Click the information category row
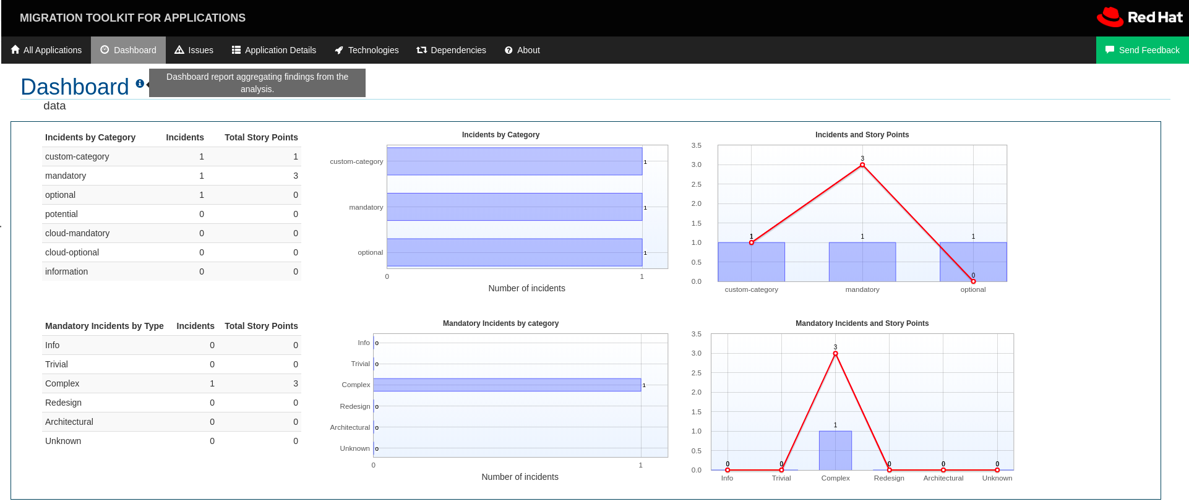This screenshot has height=504, width=1189. (x=171, y=271)
